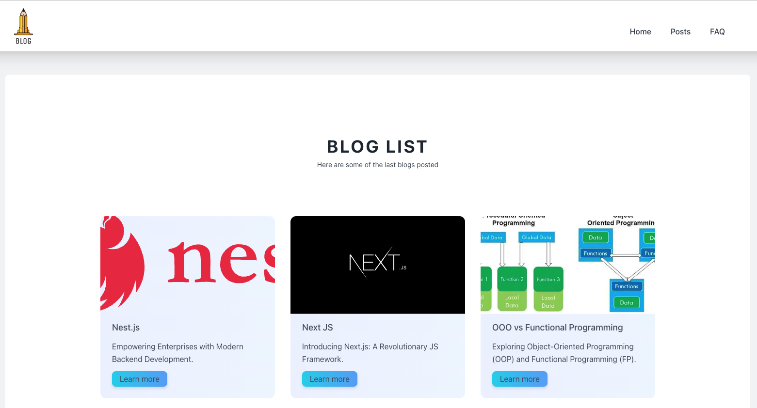Click the BLOG LIST heading
The image size is (757, 408).
click(x=377, y=146)
